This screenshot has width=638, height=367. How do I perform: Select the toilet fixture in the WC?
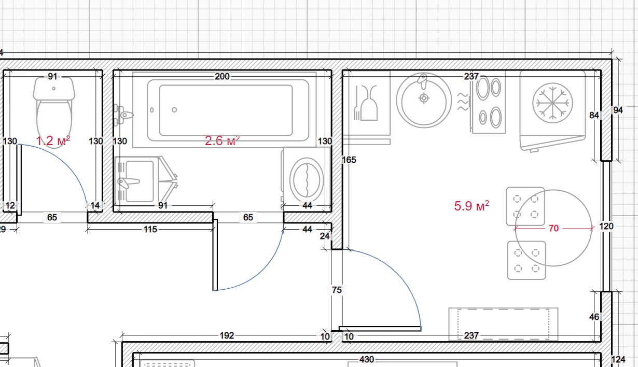pos(53,111)
